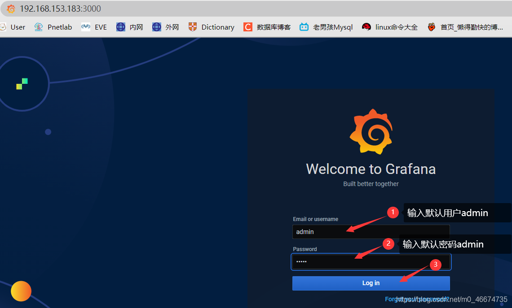Open the linux命令大全 bookmark label
The image size is (512, 308).
pyautogui.click(x=397, y=27)
